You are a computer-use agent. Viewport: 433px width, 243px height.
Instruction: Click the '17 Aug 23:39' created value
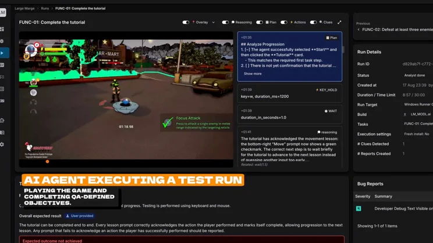tap(414, 85)
